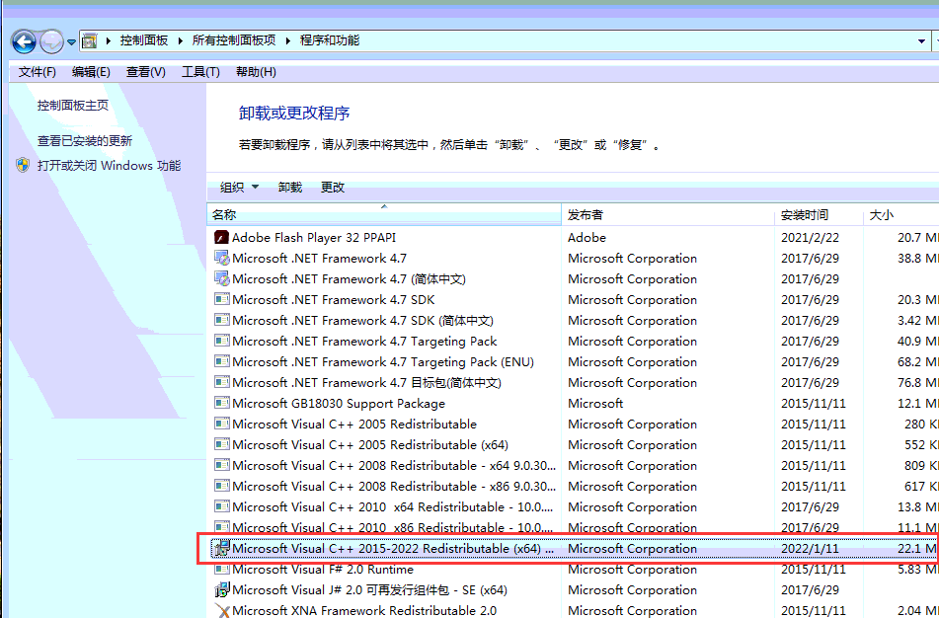Open recent pages dropdown arrow beside navigation buttons

tap(71, 41)
